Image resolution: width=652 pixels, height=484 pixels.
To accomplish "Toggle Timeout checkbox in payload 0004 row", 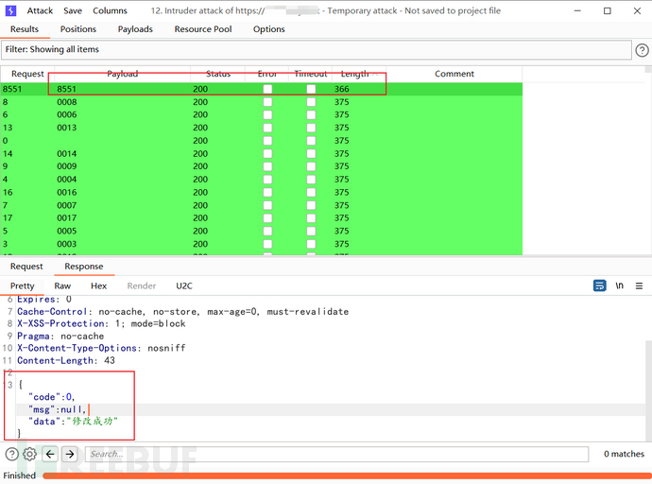I will pos(311,180).
